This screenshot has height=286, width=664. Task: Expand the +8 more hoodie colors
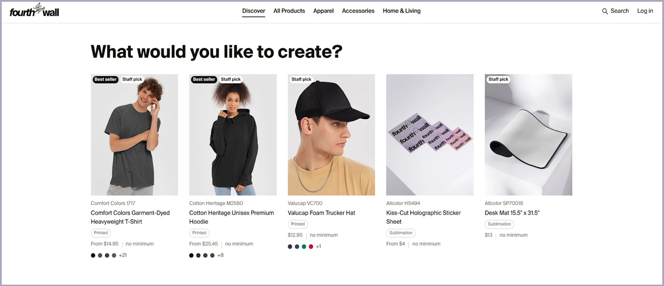(x=220, y=255)
